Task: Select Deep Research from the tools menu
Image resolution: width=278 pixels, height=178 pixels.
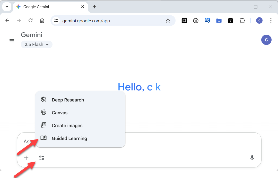Action: (x=80, y=100)
